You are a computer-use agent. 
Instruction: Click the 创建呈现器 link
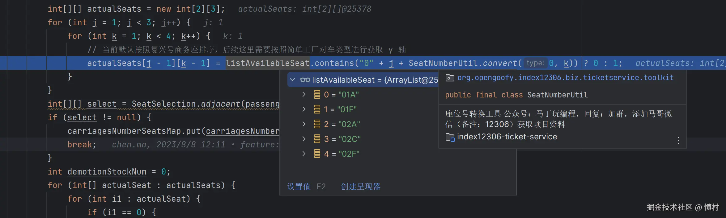[360, 187]
